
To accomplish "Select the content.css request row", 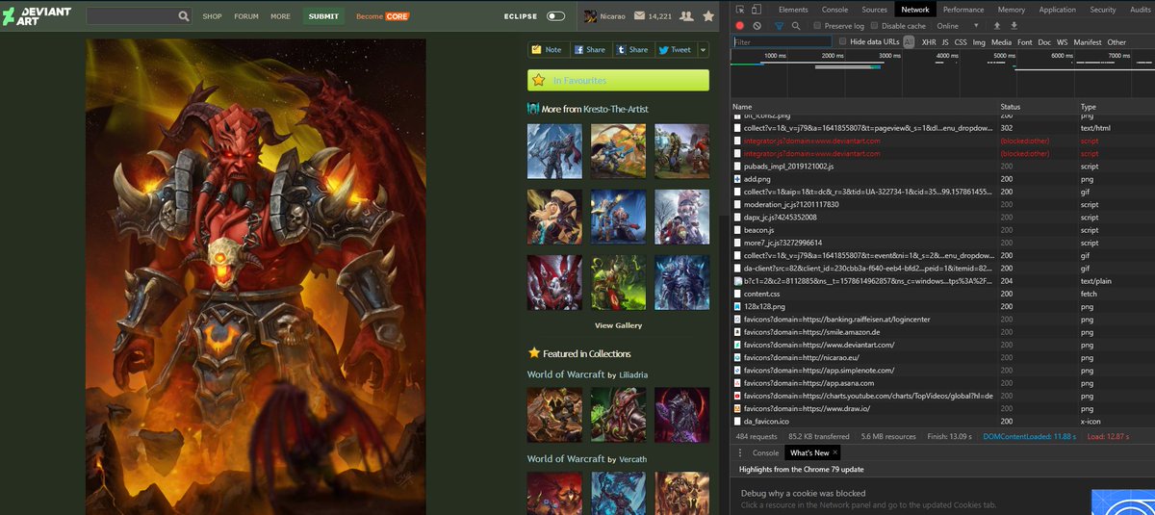I will pyautogui.click(x=943, y=294).
